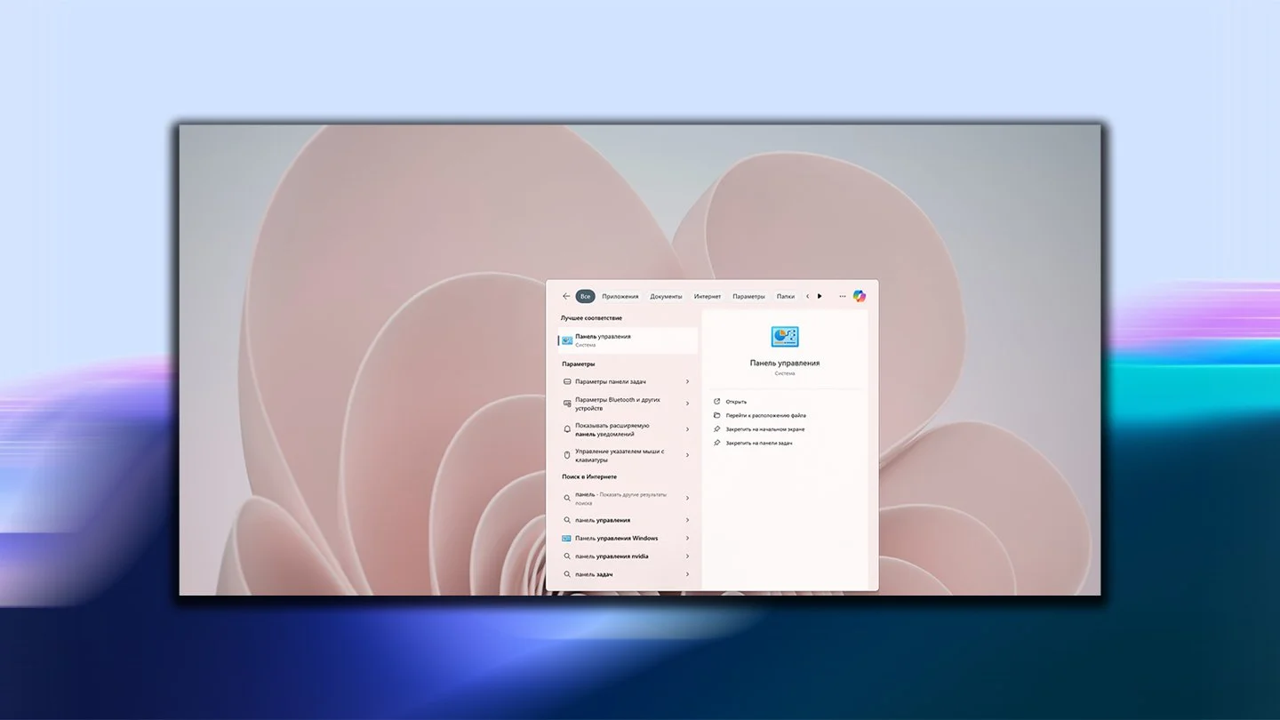Expand chevron next to Параметры панели задач
The height and width of the screenshot is (720, 1280).
tap(687, 381)
